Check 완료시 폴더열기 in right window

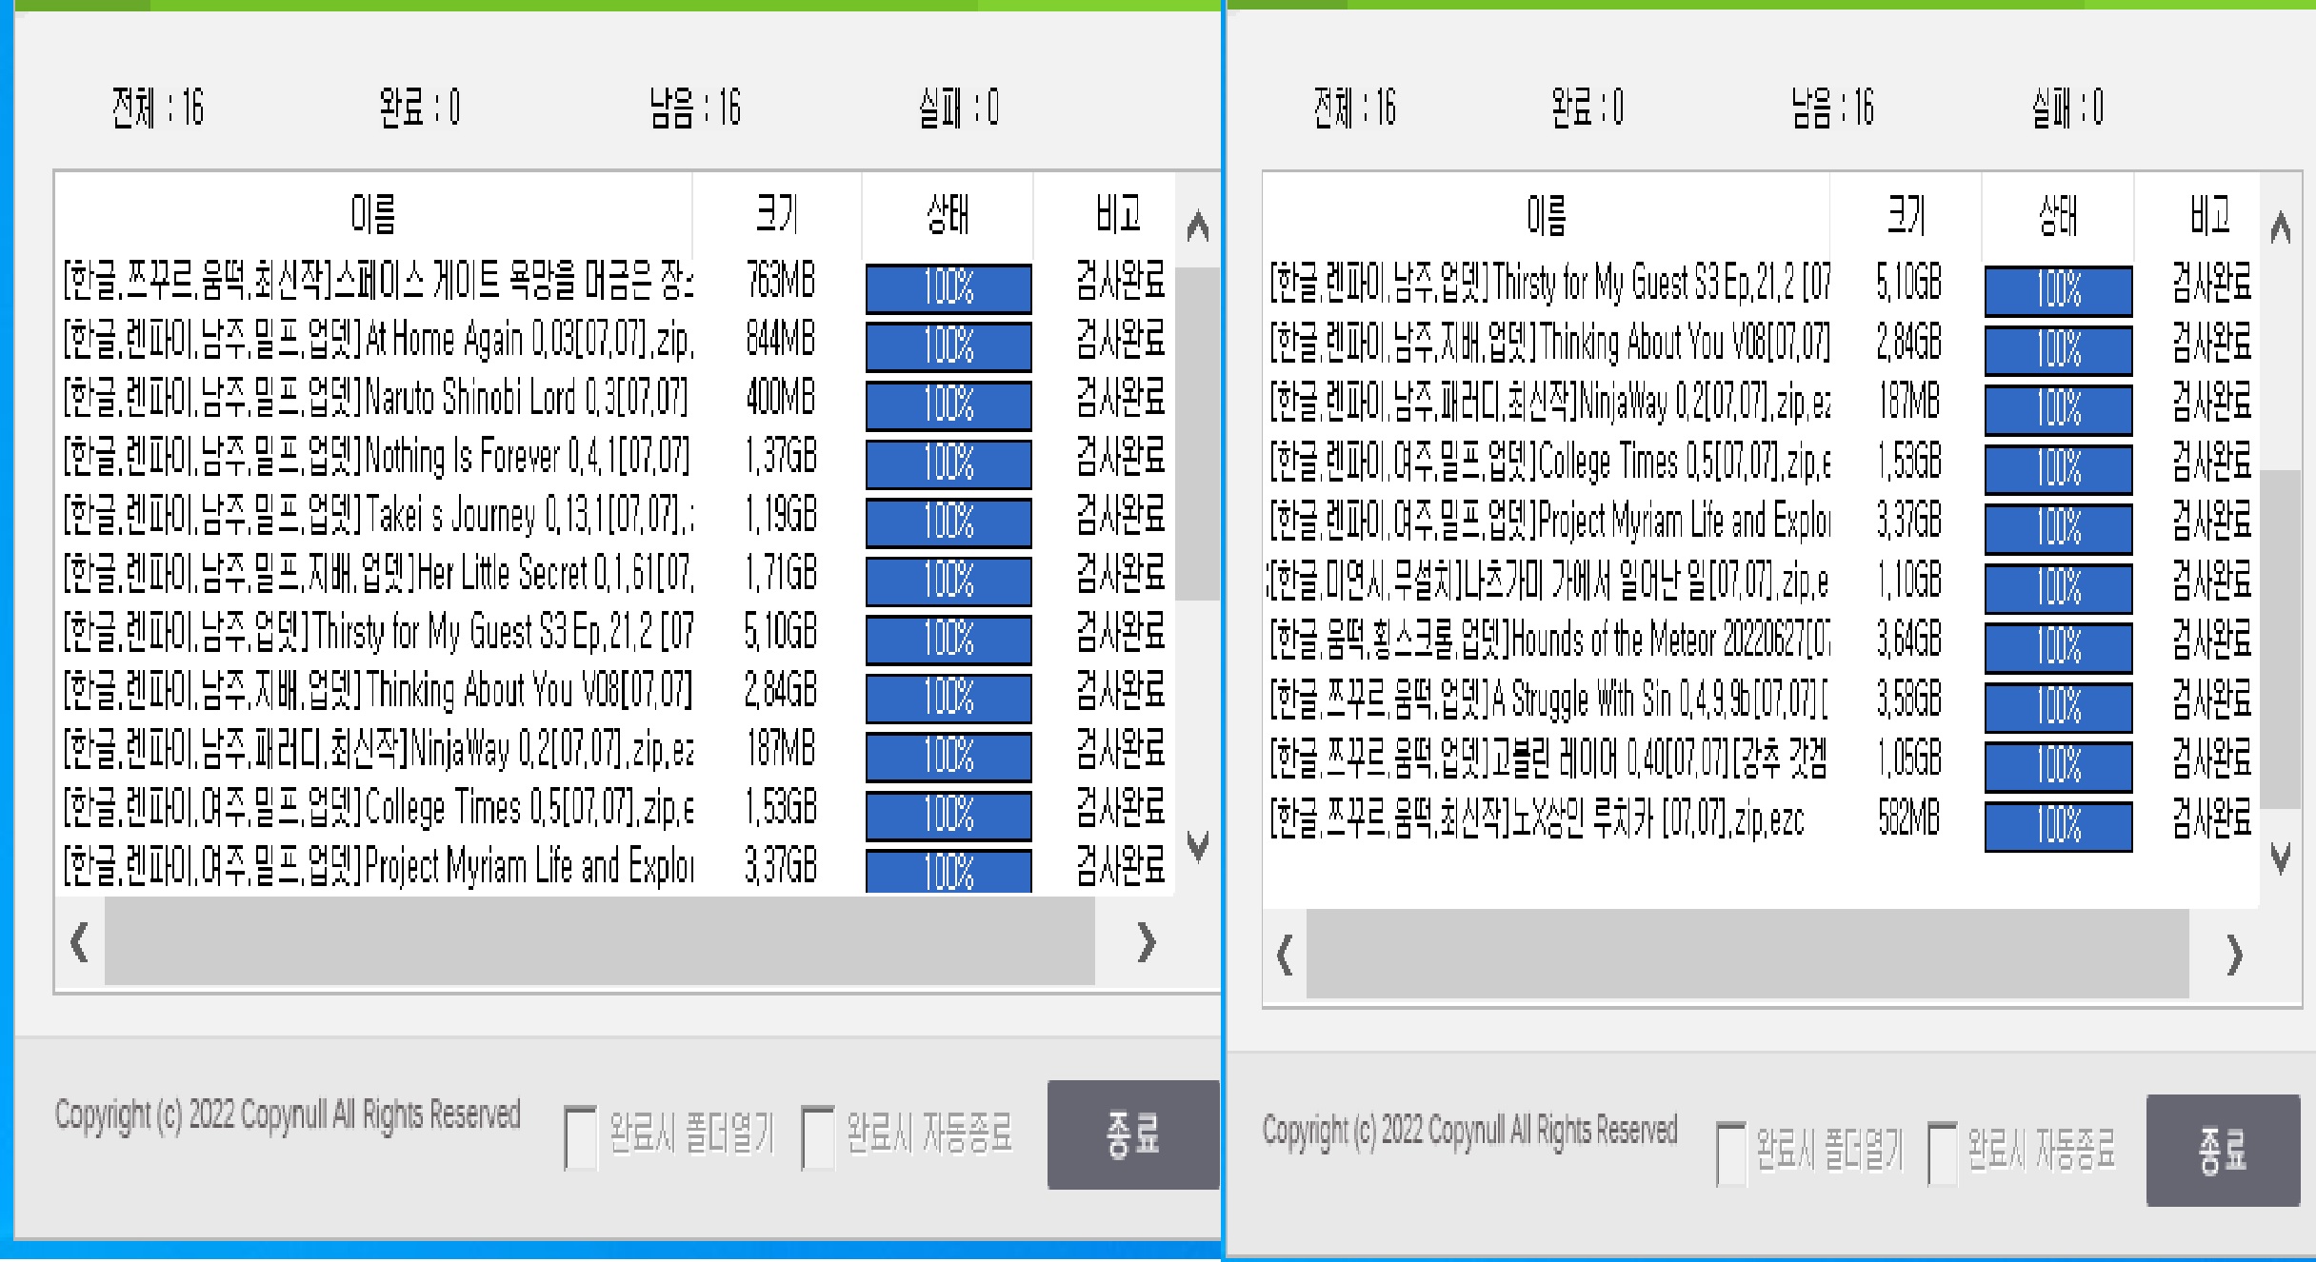click(1730, 1153)
